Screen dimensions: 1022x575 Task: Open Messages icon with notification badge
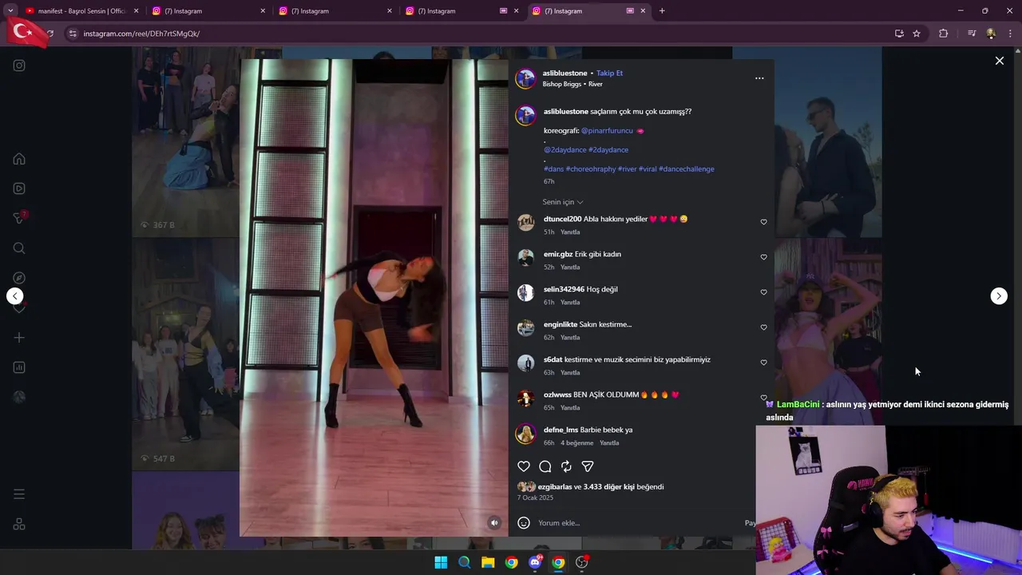pos(19,218)
